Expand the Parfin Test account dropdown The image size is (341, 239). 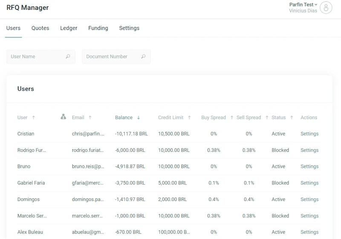[x=303, y=5]
